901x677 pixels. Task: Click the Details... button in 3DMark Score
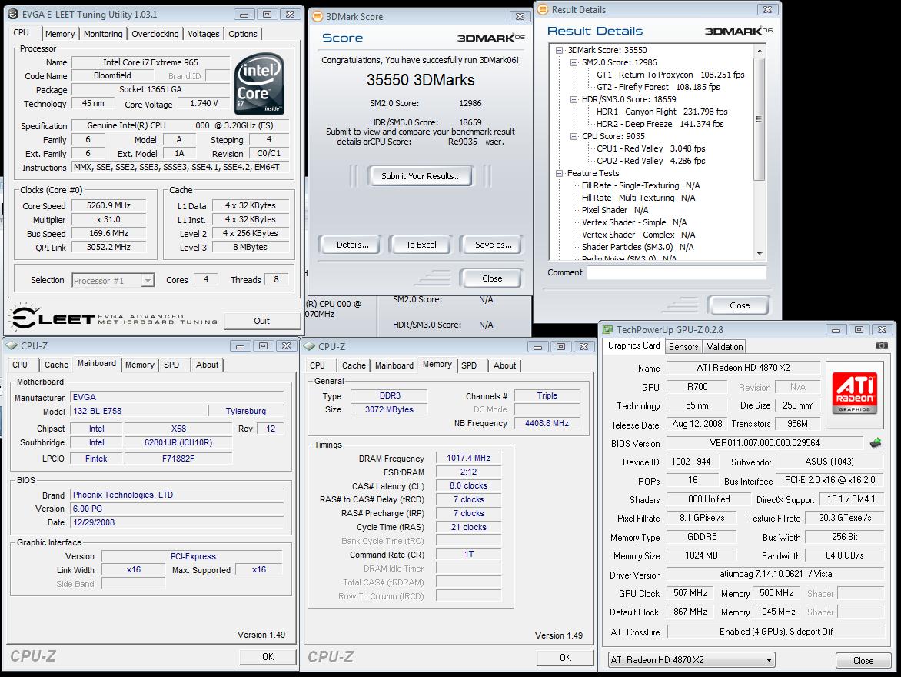352,245
